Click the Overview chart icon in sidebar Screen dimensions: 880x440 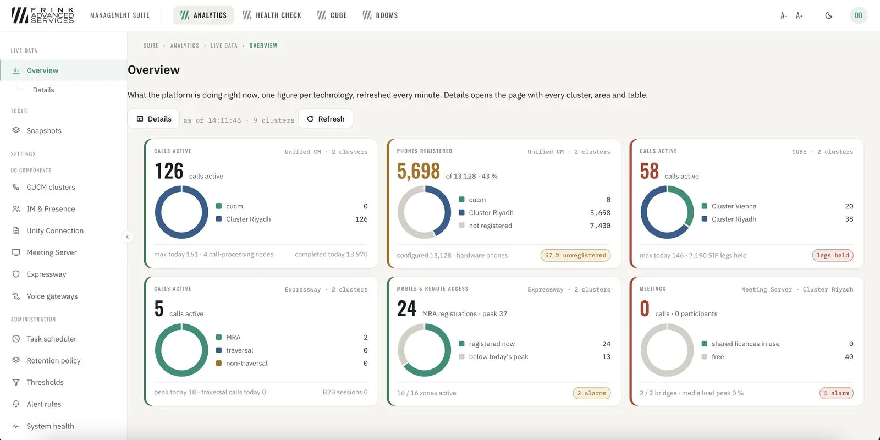click(16, 70)
